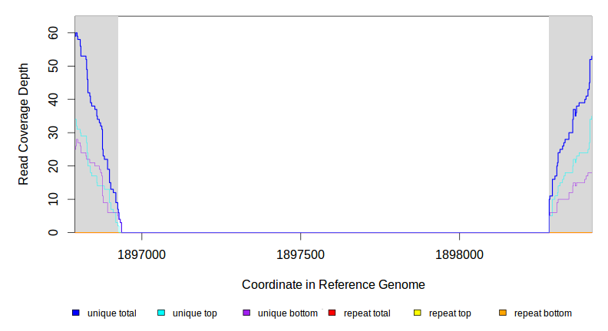
Task: Click the 1898000 x-axis tick label
Action: tap(459, 254)
